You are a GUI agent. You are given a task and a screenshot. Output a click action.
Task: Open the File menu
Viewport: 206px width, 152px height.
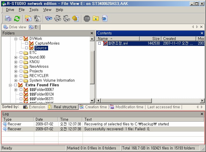click(x=21, y=10)
